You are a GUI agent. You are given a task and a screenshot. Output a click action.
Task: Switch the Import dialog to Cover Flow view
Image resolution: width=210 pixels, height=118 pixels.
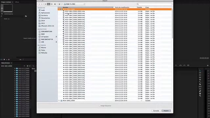coord(55,4)
